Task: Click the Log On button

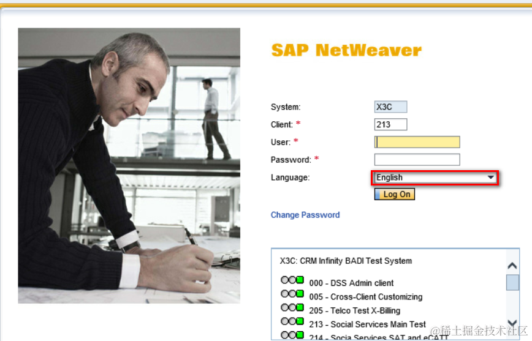Action: tap(395, 194)
